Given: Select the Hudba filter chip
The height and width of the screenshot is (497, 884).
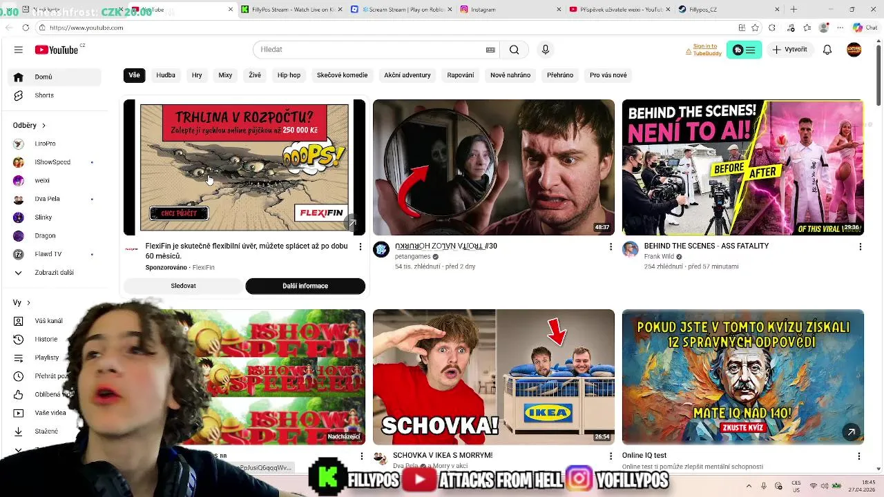Looking at the screenshot, I should (x=166, y=75).
